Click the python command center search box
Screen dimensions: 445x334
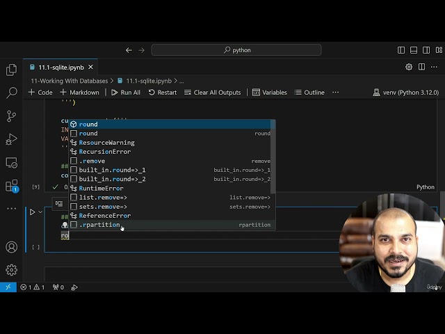tap(236, 50)
